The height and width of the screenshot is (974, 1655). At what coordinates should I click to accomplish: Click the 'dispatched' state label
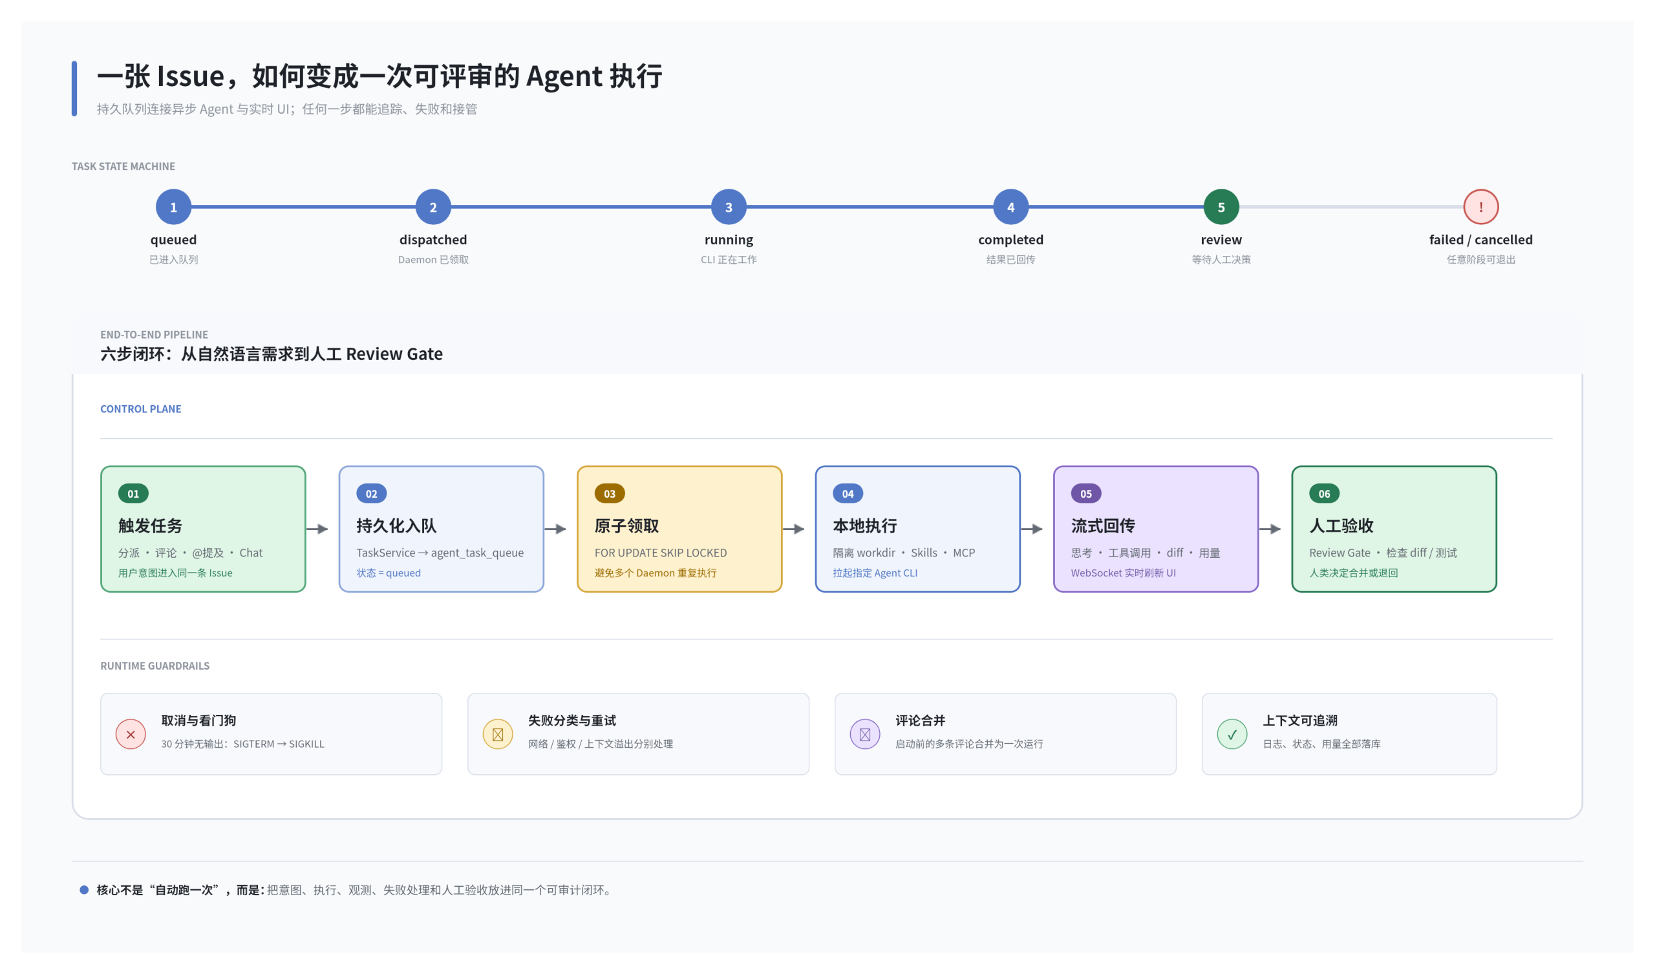coord(433,240)
